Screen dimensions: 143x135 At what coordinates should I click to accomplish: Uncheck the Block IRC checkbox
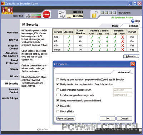(x=58, y=106)
